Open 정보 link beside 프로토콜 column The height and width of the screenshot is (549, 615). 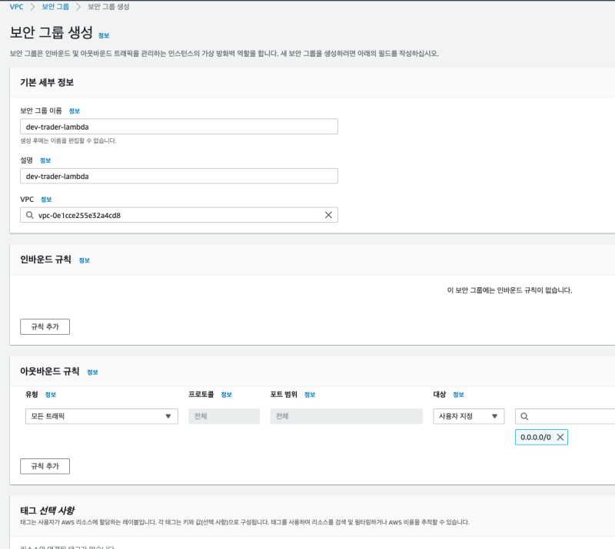coord(226,395)
